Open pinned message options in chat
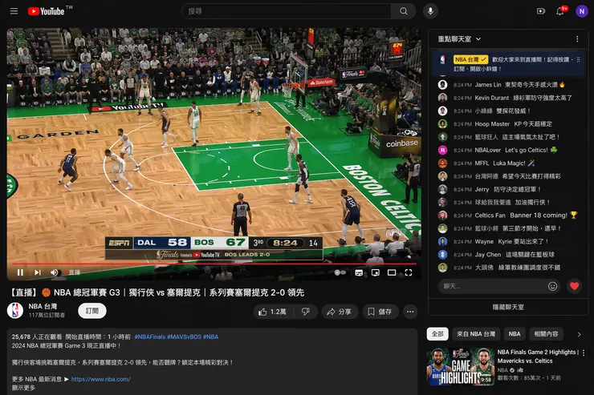 pyautogui.click(x=578, y=60)
